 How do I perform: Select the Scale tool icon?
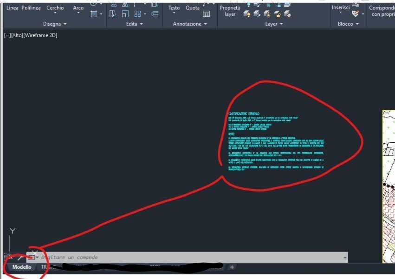point(125,13)
